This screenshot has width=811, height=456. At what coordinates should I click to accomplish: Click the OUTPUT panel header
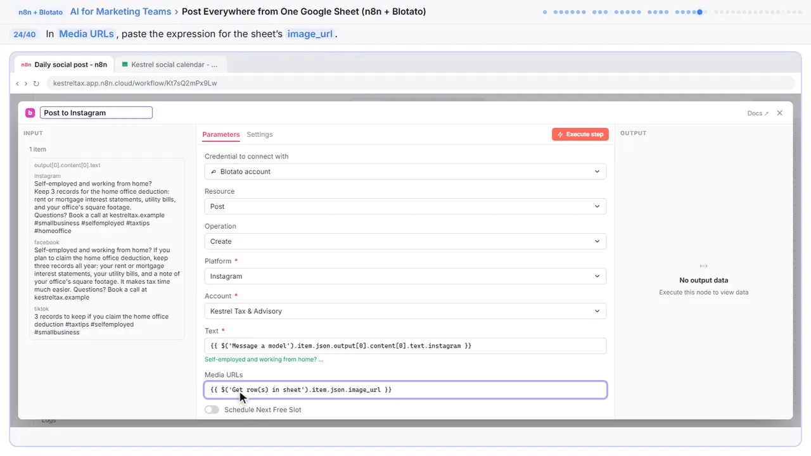pyautogui.click(x=634, y=133)
